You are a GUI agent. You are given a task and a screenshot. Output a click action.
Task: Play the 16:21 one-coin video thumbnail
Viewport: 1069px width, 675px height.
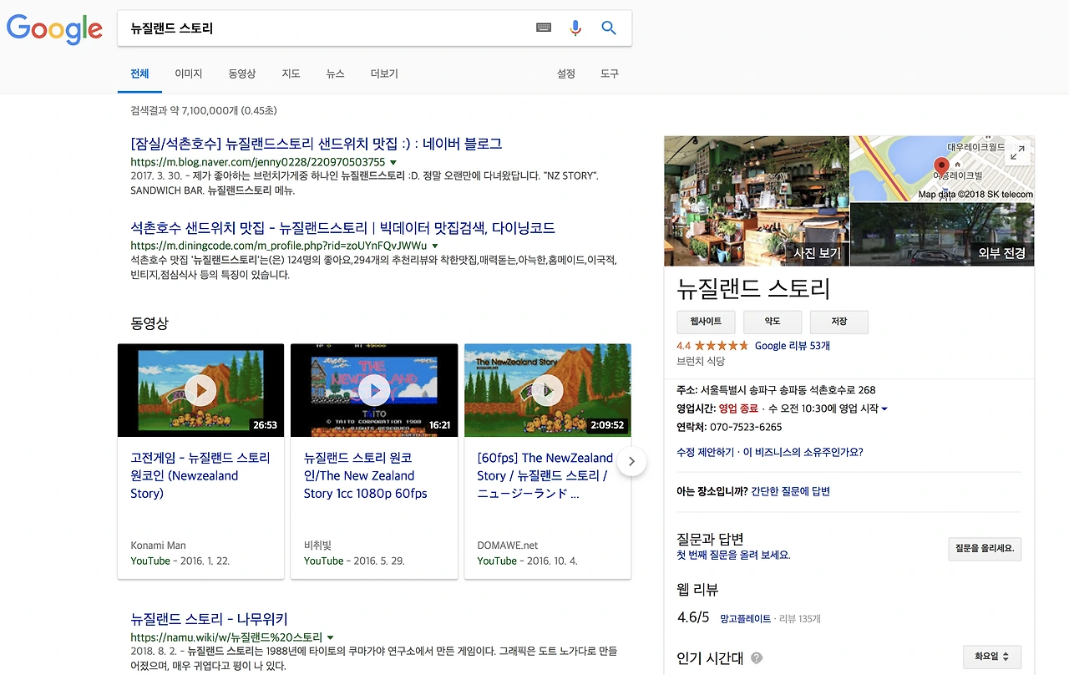click(x=374, y=390)
